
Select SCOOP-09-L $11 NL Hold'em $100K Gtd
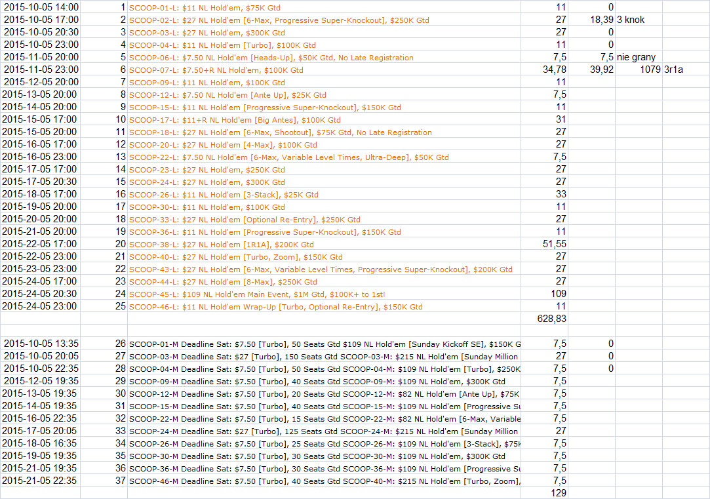[x=324, y=82]
